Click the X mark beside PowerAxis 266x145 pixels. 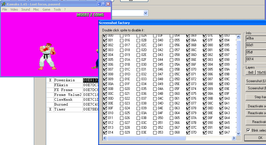50,80
